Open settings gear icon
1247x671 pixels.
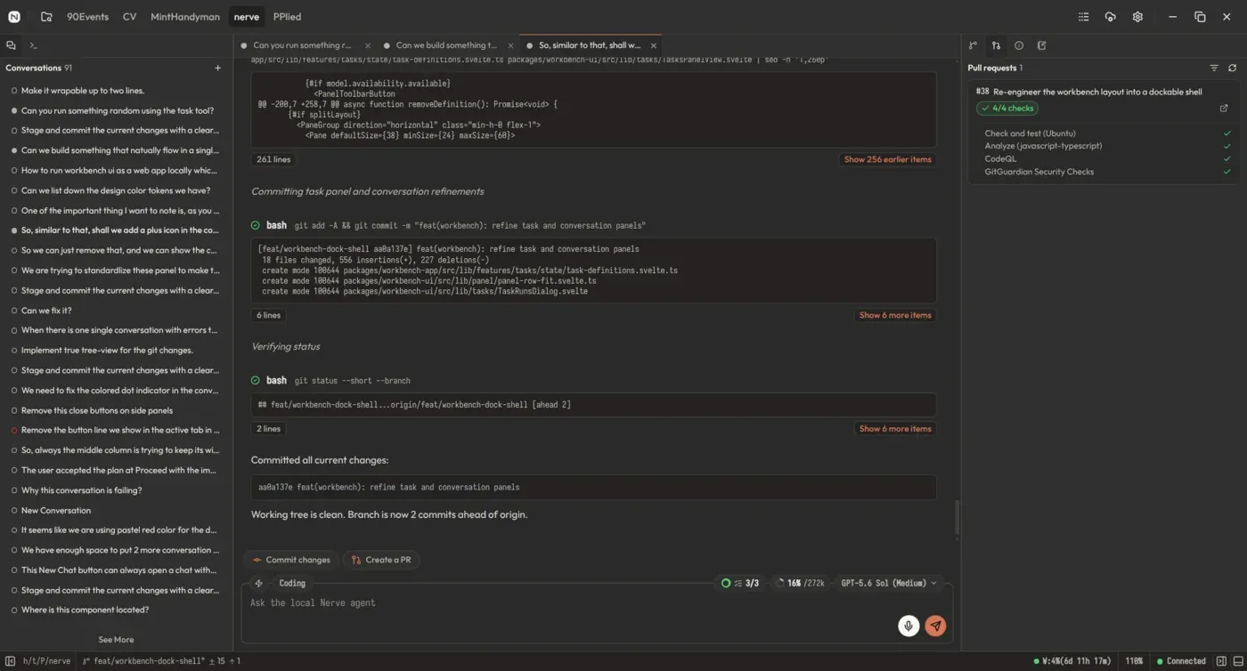[1137, 17]
